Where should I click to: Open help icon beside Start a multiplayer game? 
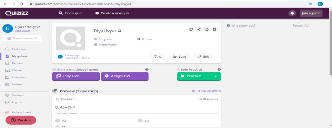pyautogui.click(x=147, y=69)
